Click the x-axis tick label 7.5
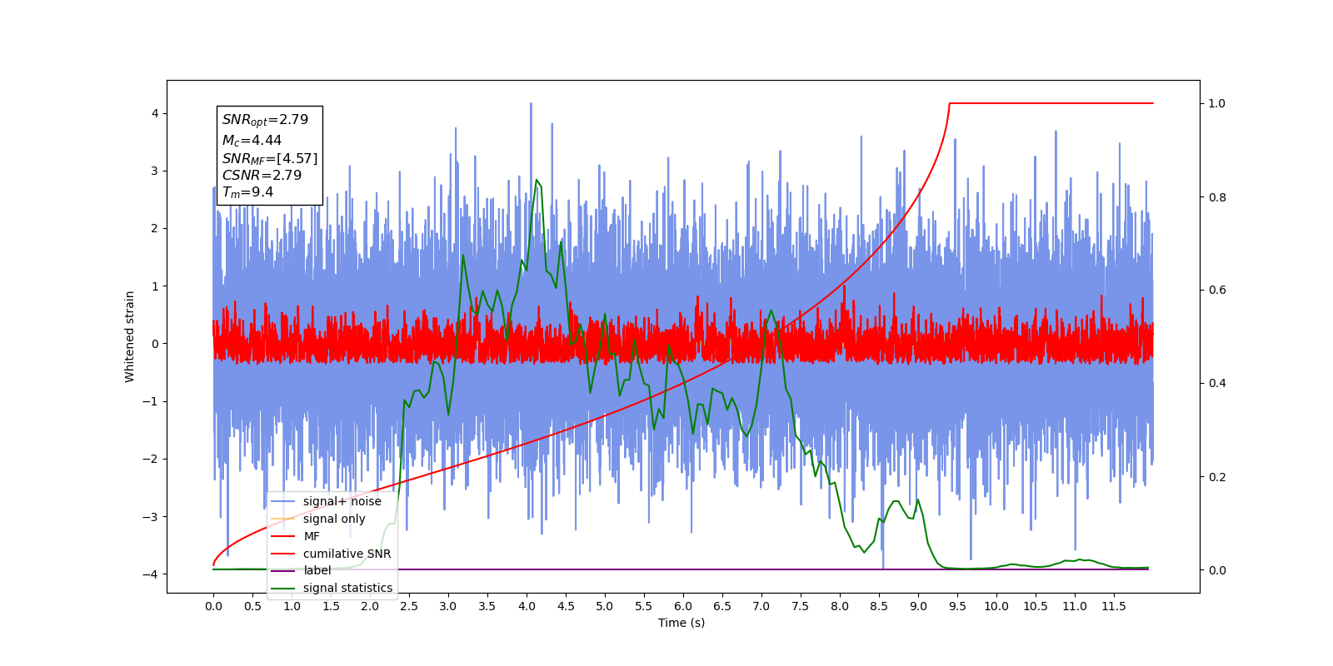This screenshot has height=666, width=1333. point(801,606)
